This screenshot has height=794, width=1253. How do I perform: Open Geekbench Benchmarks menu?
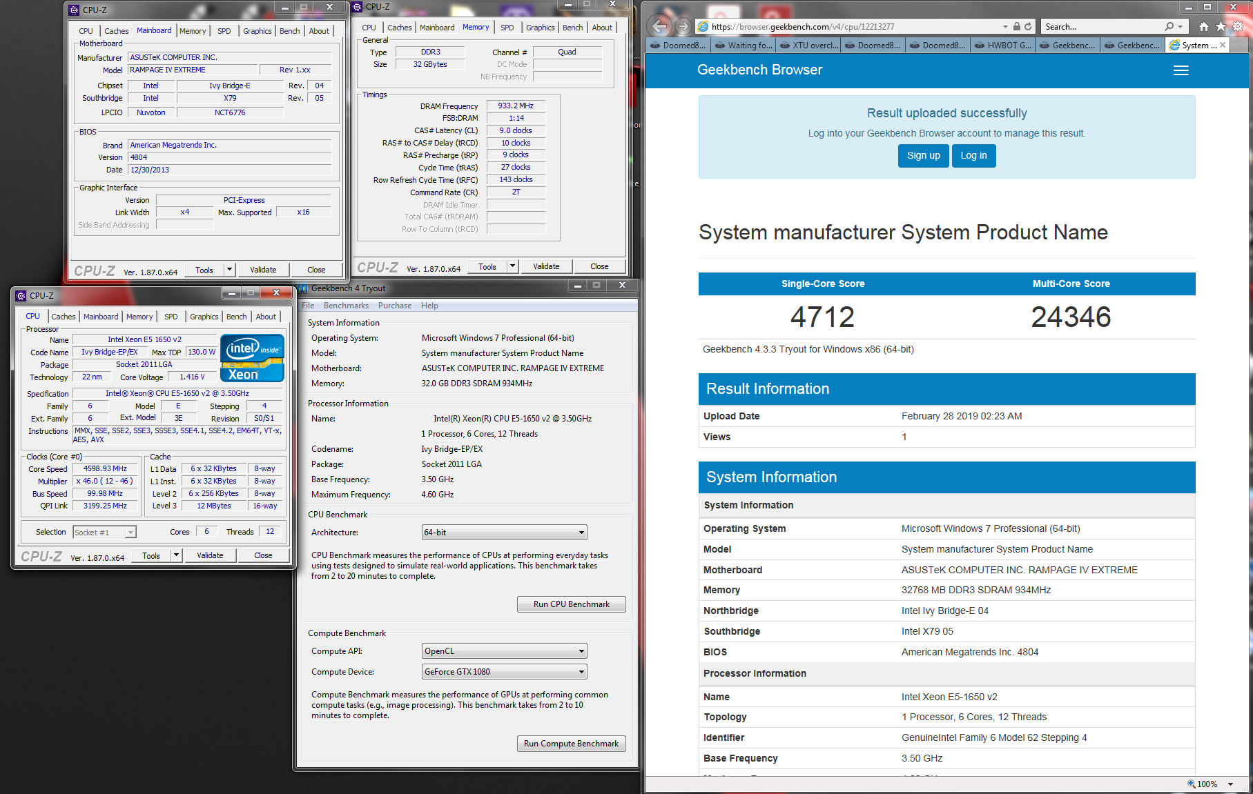point(346,306)
